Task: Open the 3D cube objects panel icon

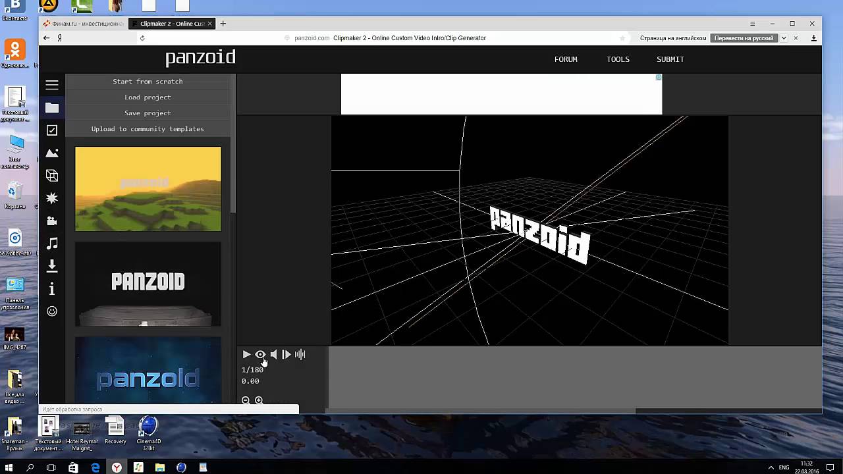Action: tap(52, 176)
